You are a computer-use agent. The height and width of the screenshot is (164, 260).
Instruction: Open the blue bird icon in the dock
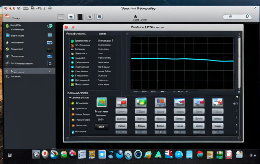click(119, 154)
